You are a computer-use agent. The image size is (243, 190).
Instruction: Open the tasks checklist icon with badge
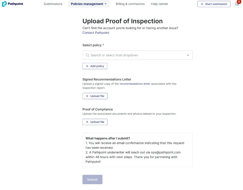point(237,4)
